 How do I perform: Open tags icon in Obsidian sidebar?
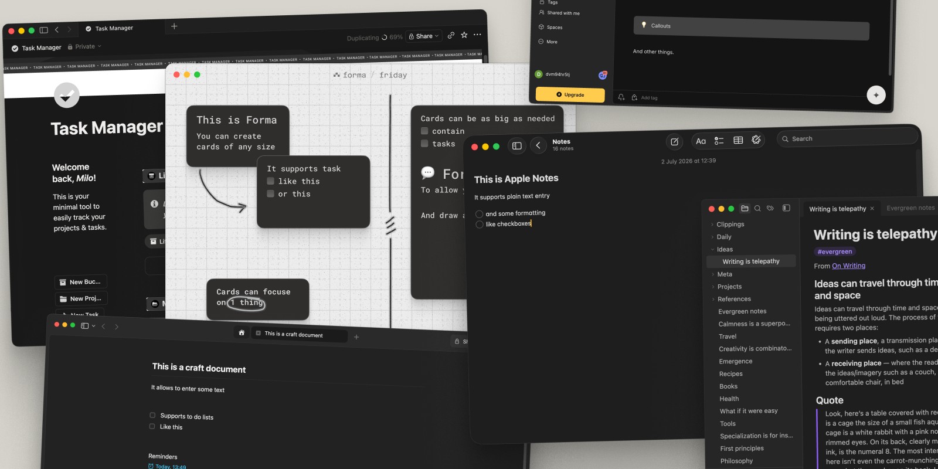tap(770, 208)
